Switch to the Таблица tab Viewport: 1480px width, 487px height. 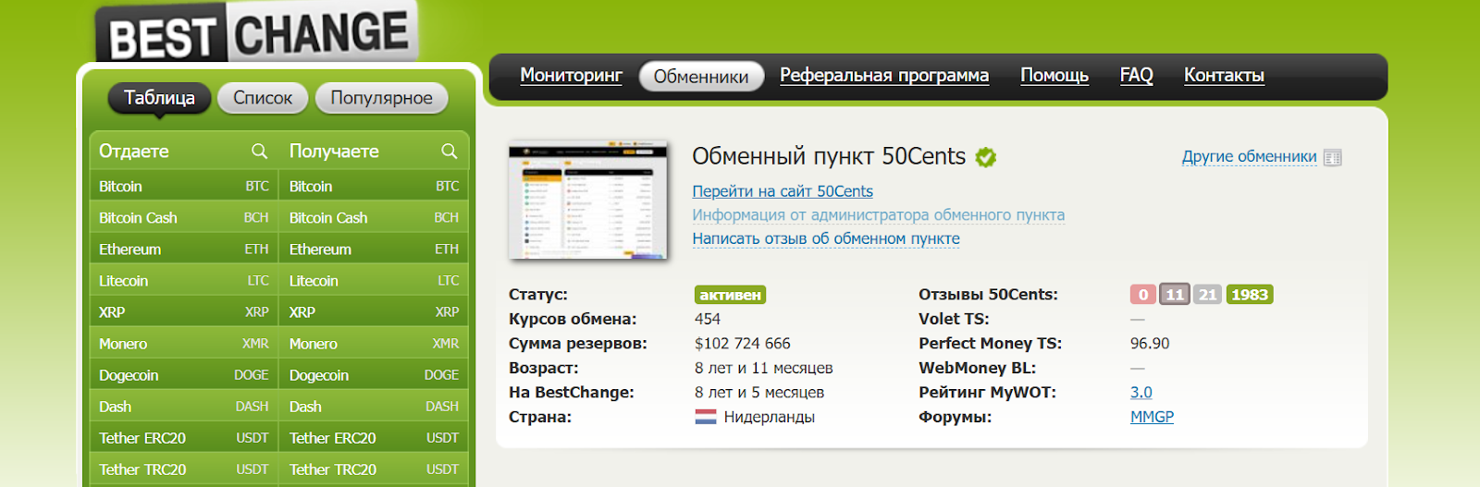click(159, 98)
